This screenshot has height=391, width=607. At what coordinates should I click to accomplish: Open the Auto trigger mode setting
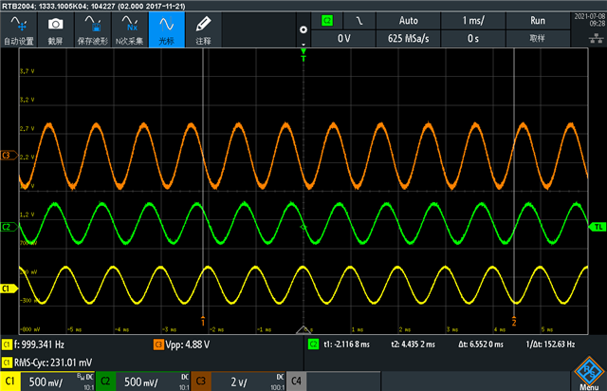pos(409,20)
